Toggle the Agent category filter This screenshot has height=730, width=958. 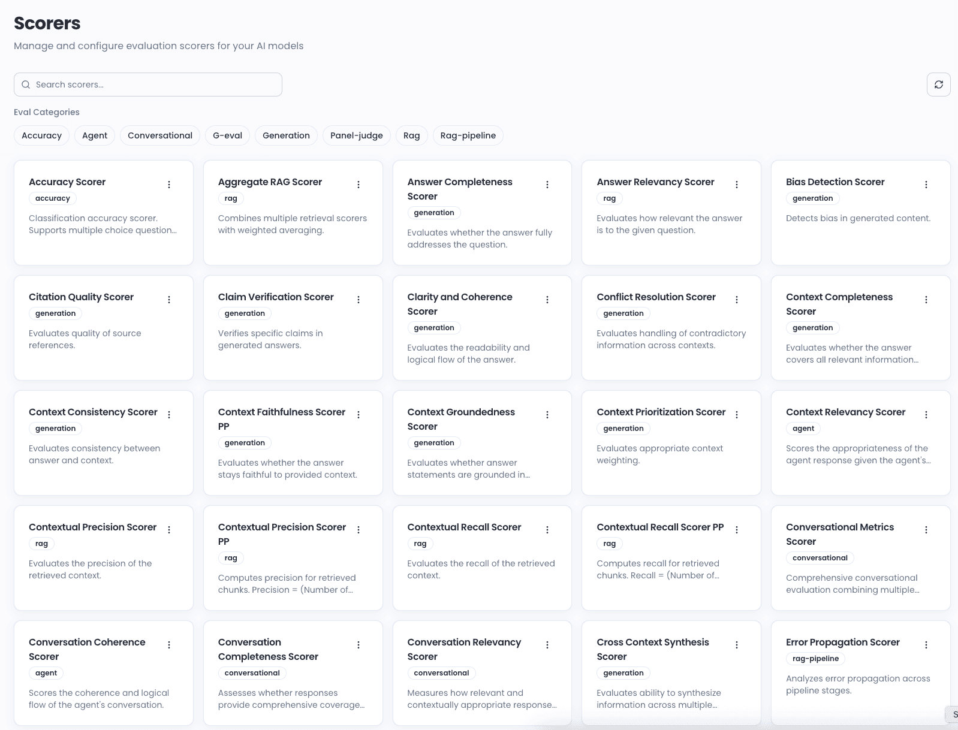coord(95,135)
